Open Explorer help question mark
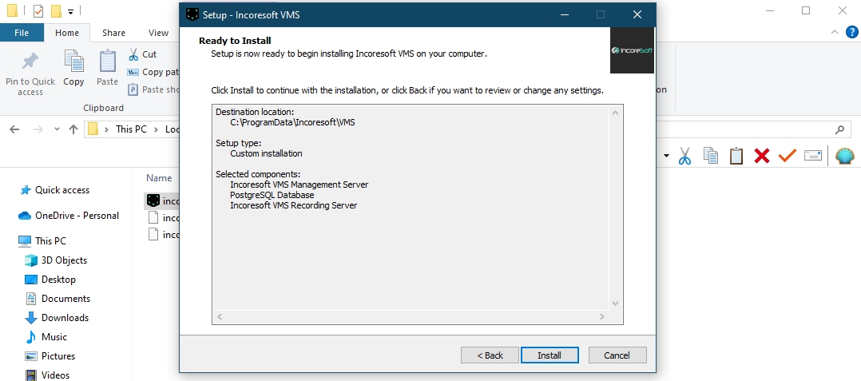The width and height of the screenshot is (861, 381). coord(851,32)
